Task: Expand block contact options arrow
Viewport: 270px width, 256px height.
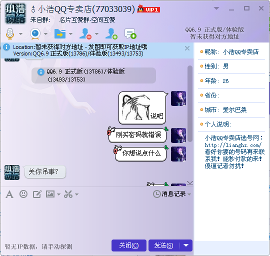Action: pyautogui.click(x=97, y=33)
